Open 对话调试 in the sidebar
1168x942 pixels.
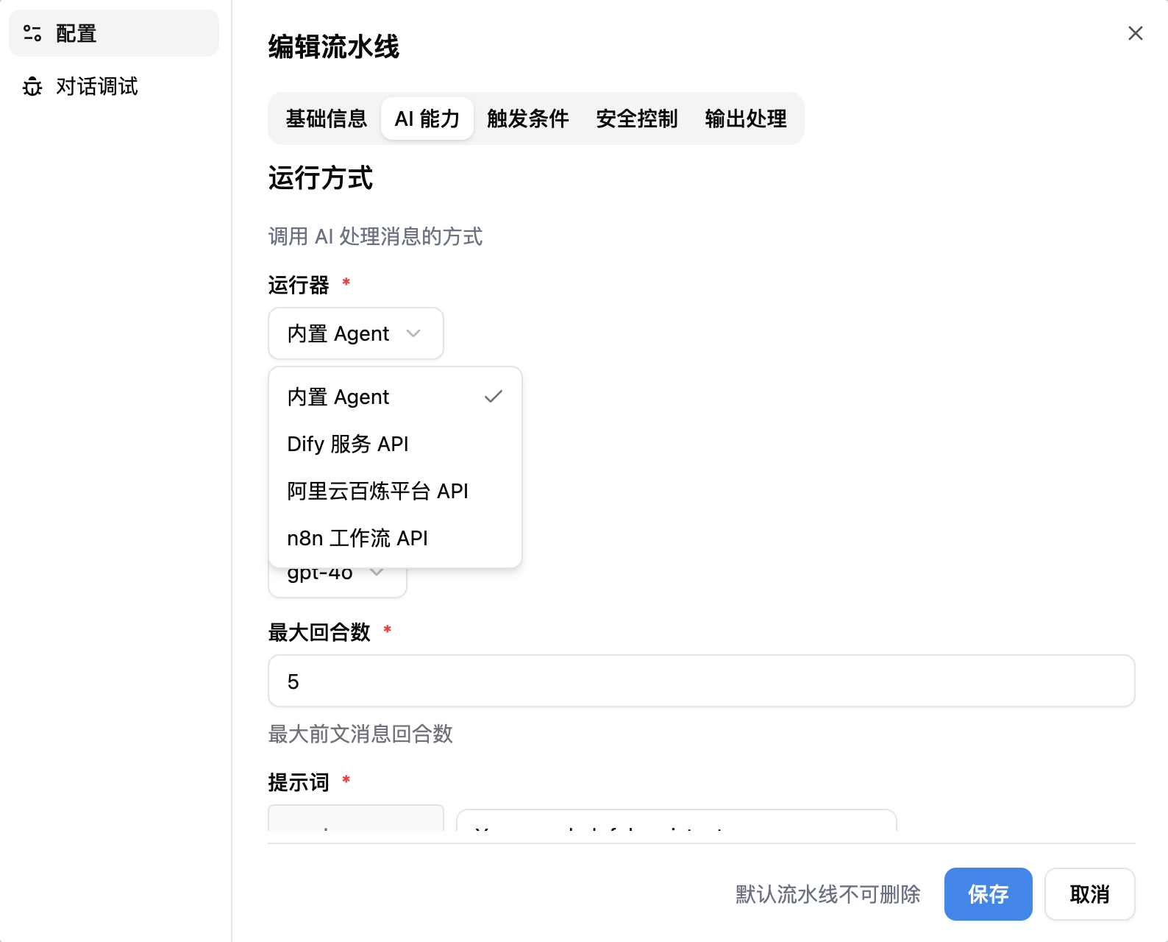[x=96, y=87]
